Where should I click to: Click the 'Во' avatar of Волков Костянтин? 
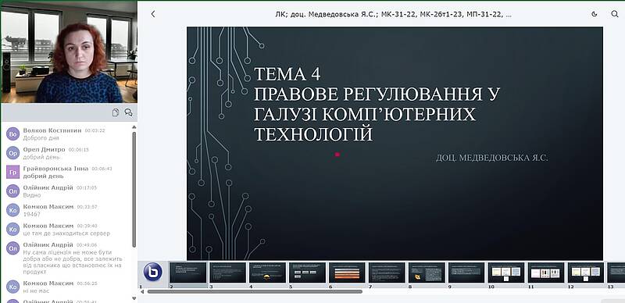[x=12, y=134]
